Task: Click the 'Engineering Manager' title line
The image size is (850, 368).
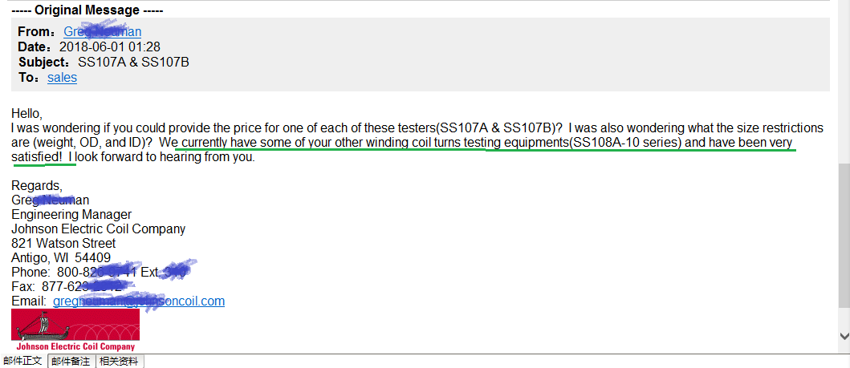Action: coord(71,214)
